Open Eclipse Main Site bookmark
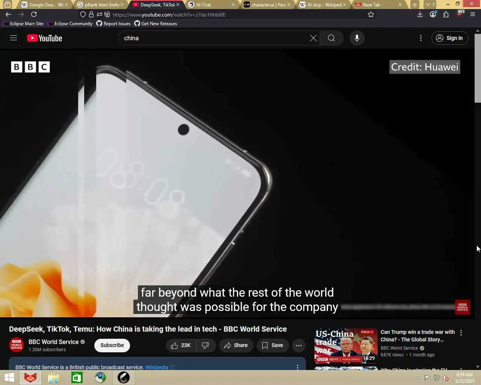This screenshot has height=385, width=481. click(23, 23)
